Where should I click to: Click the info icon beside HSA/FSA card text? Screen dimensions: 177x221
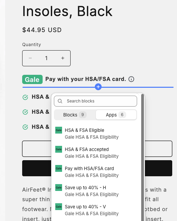pos(131,79)
